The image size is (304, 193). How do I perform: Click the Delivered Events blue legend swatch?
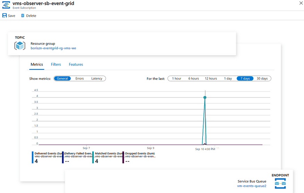33,157
